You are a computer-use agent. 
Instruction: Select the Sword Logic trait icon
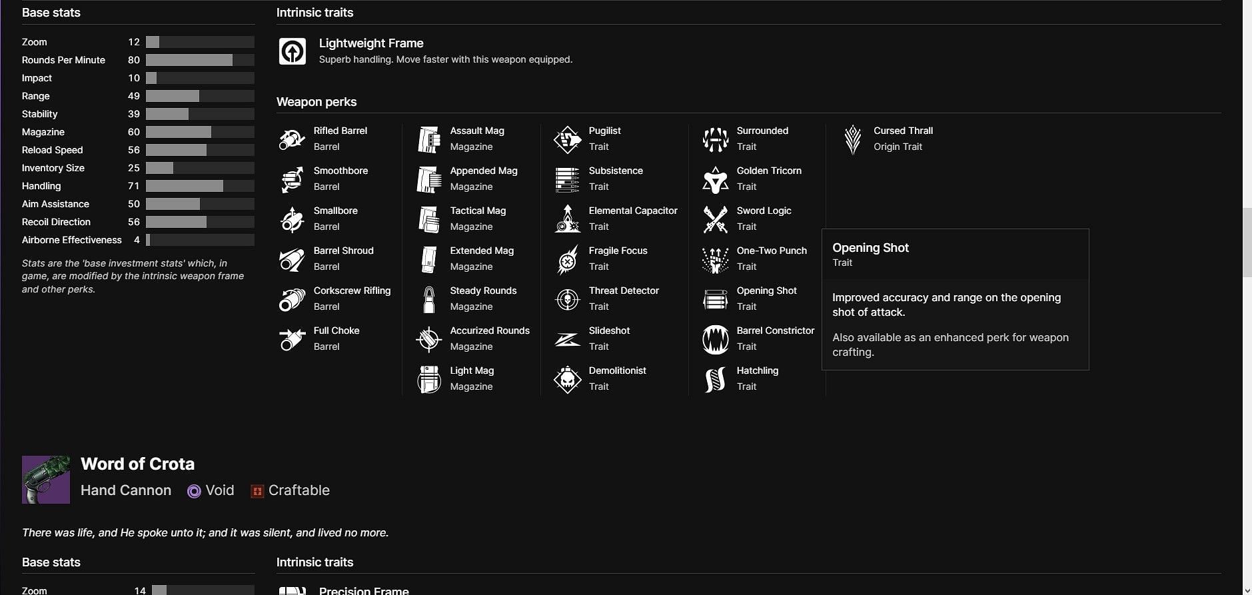pos(715,219)
